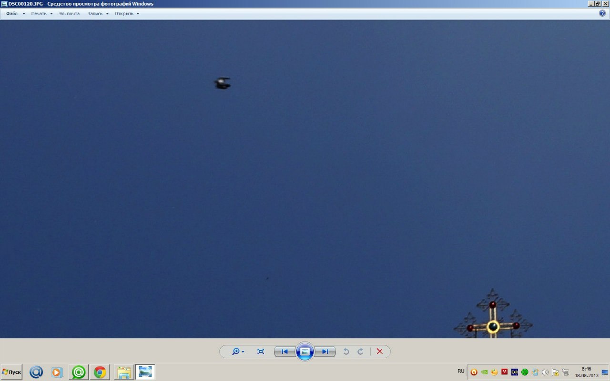Expand the Открыть dropdown arrow
Viewport: 610px width, 381px height.
138,14
